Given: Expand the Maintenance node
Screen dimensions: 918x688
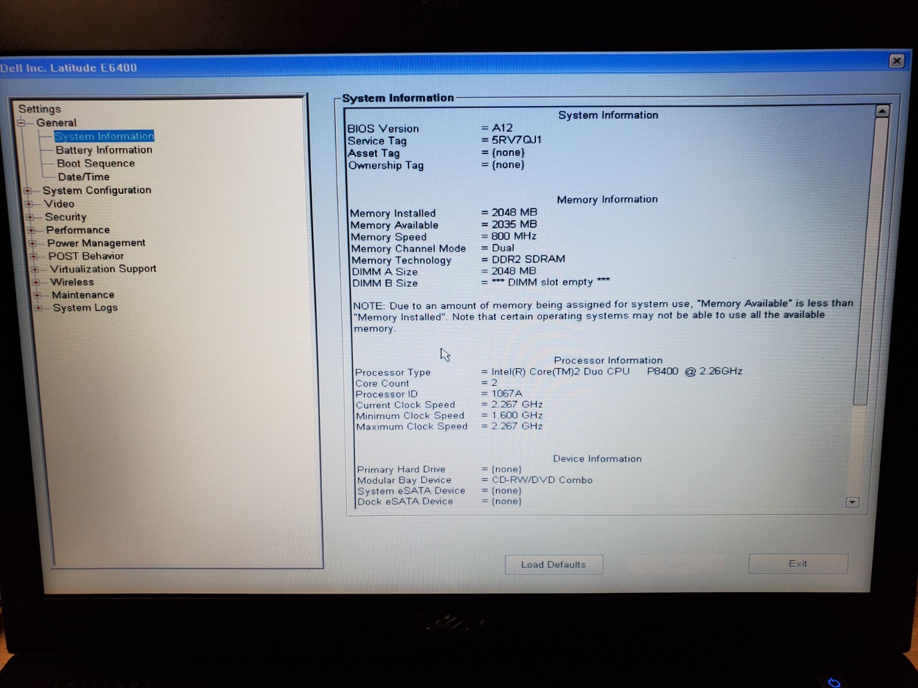Looking at the screenshot, I should pyautogui.click(x=37, y=295).
